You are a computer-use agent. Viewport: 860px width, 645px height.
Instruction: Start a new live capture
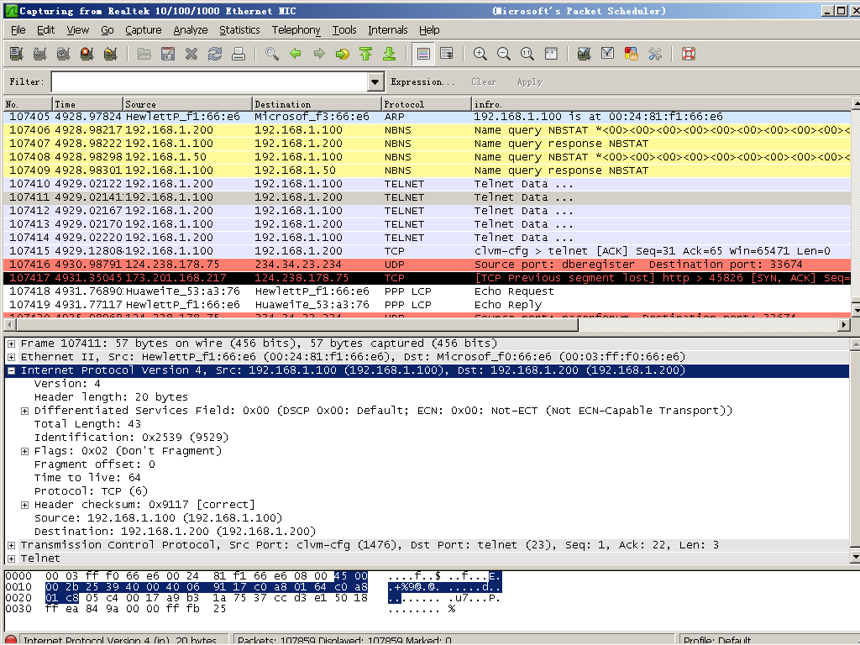click(x=64, y=54)
